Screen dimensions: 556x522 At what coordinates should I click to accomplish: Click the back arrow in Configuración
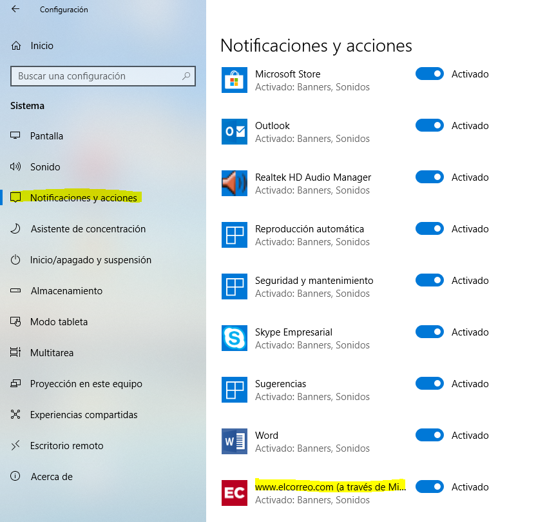[15, 9]
